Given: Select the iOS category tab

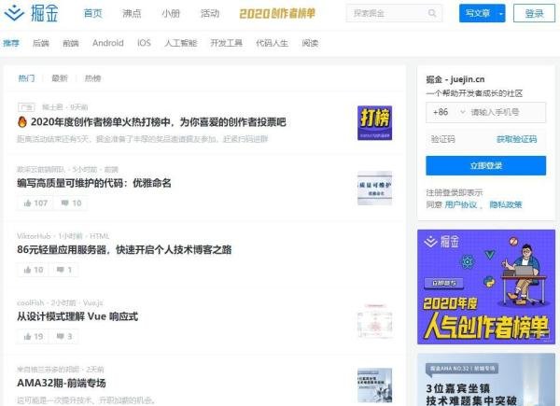Looking at the screenshot, I should click(144, 43).
